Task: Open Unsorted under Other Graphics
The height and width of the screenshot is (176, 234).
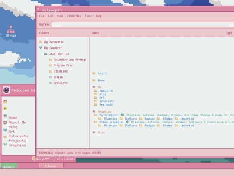Action: (187, 126)
